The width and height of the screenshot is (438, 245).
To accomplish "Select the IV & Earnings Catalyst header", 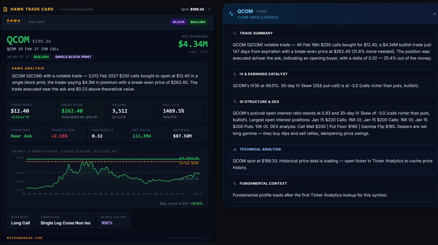I will [263, 74].
